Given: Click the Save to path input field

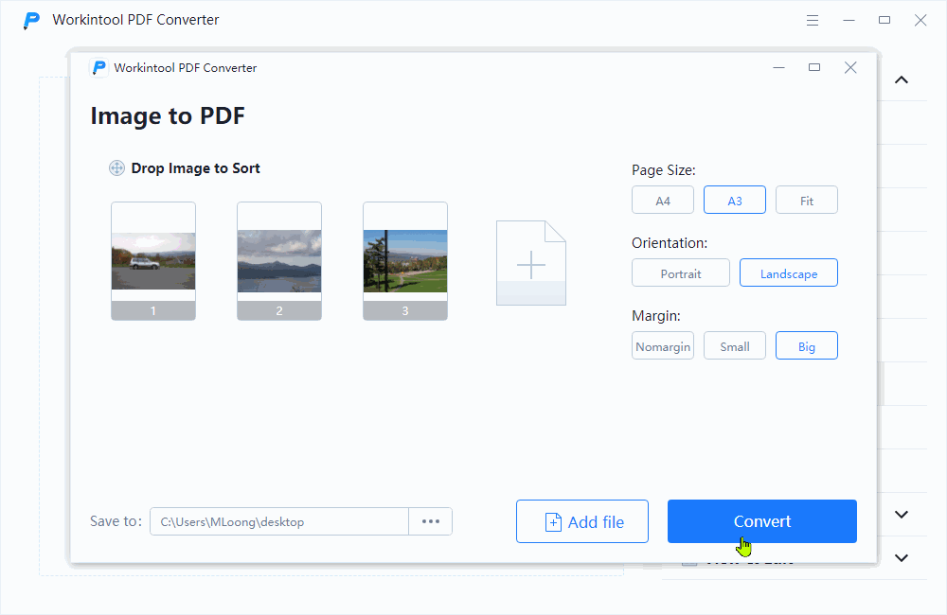Looking at the screenshot, I should 279,520.
